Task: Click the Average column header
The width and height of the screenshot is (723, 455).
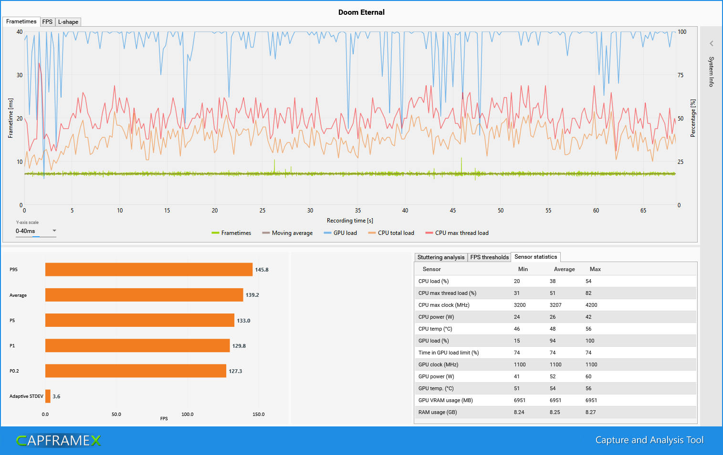Action: tap(564, 269)
